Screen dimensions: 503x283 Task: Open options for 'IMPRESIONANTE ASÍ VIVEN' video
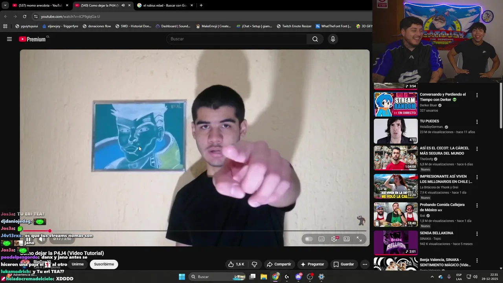(477, 177)
